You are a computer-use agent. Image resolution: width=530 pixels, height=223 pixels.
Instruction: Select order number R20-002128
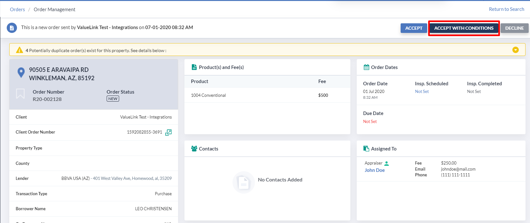[47, 99]
